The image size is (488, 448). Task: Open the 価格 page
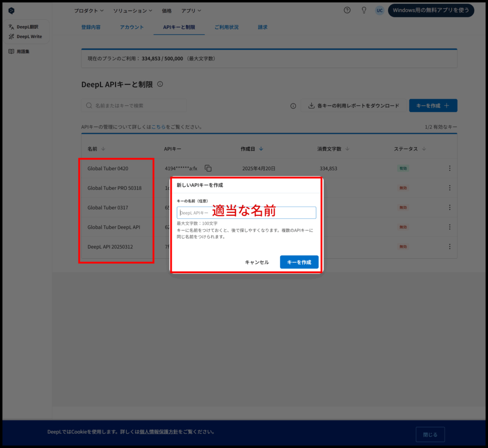[167, 10]
